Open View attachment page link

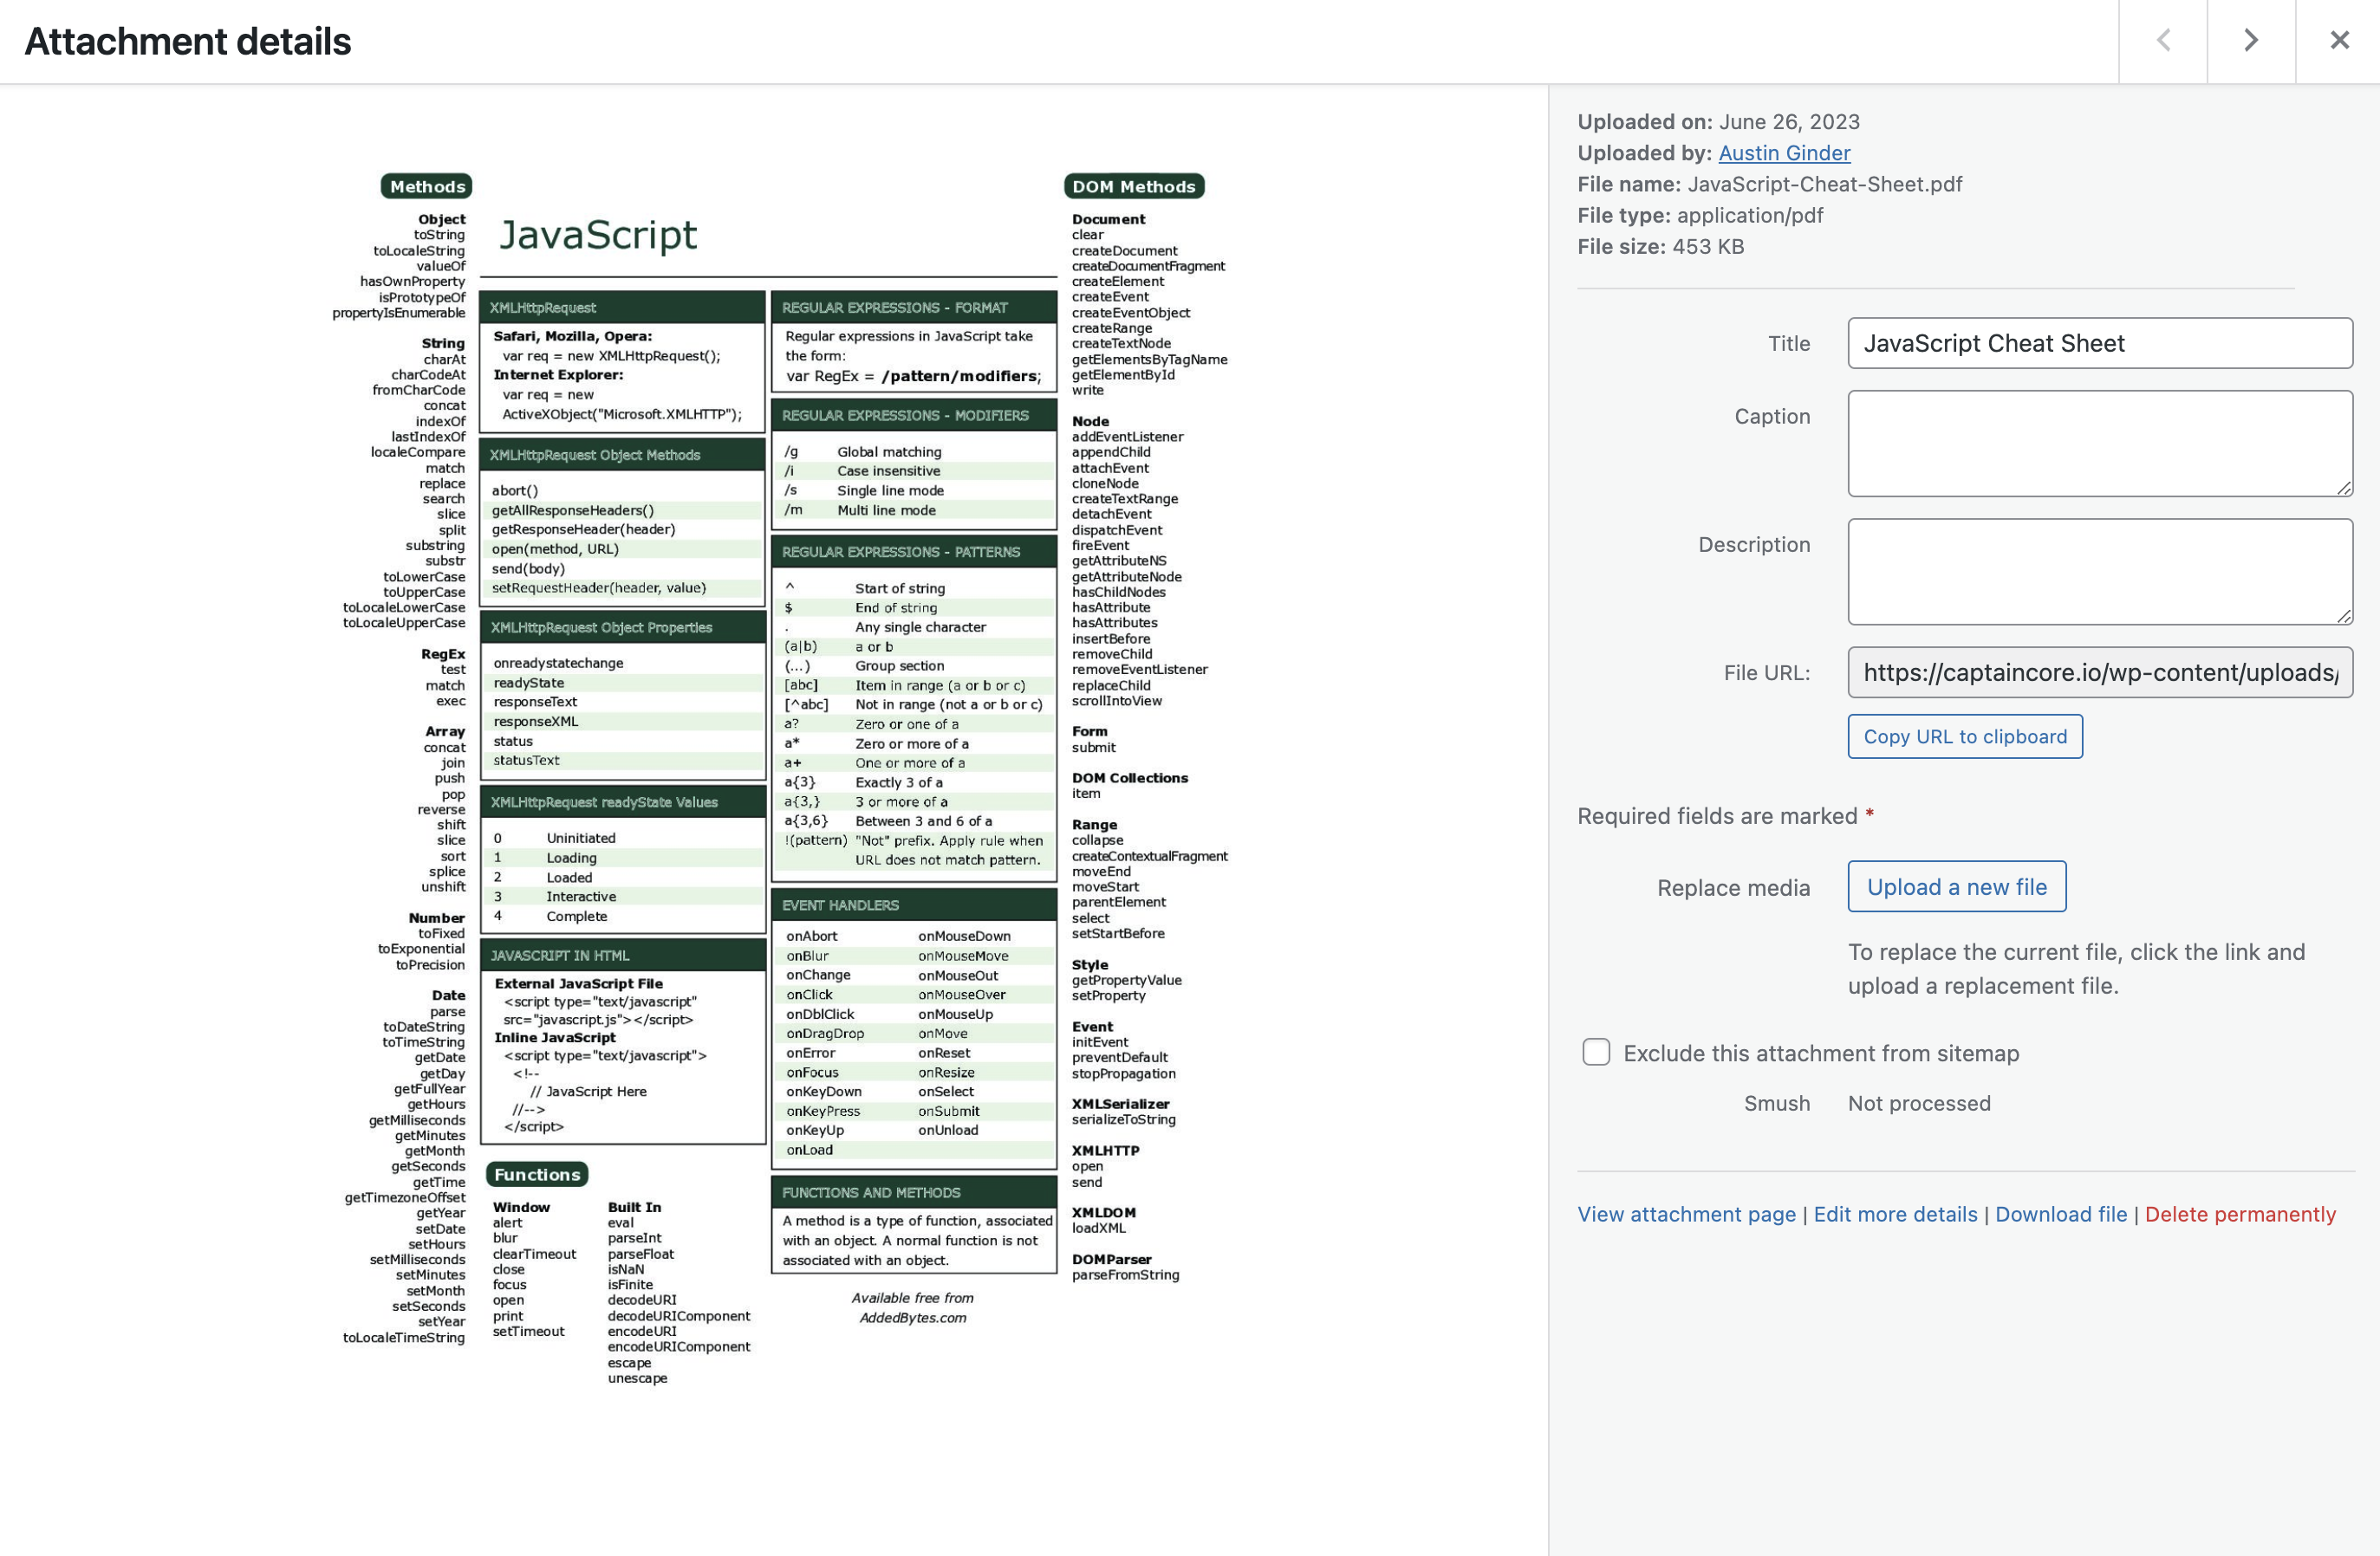click(1686, 1215)
